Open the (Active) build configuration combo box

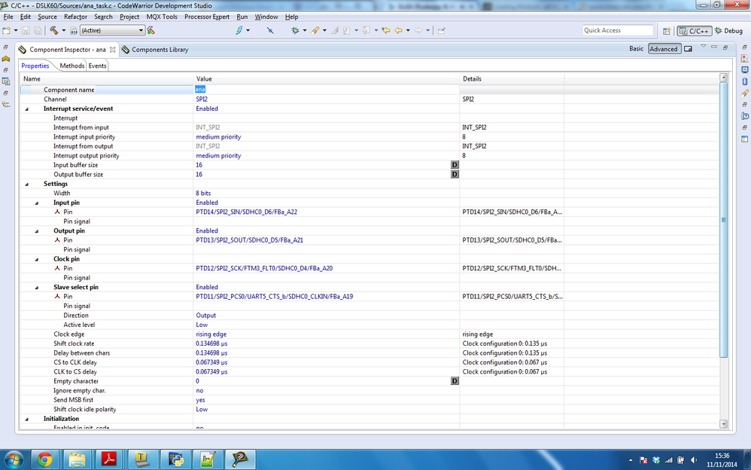pyautogui.click(x=112, y=30)
